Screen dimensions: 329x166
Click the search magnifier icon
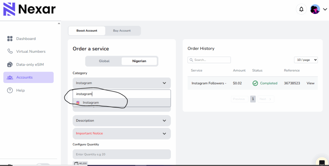click(x=191, y=60)
